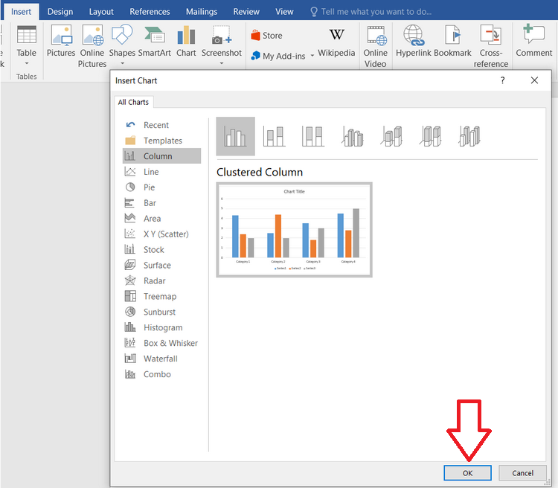Open the Review ribbon tab

tap(246, 11)
